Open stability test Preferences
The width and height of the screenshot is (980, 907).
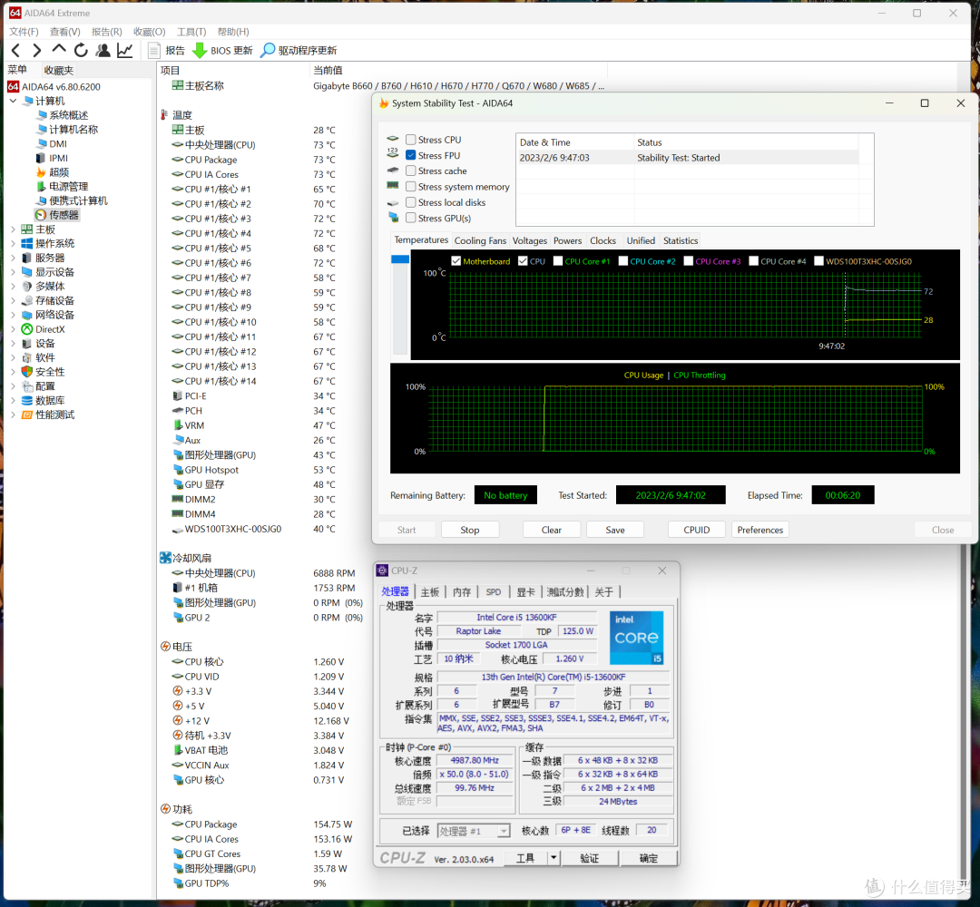click(760, 530)
